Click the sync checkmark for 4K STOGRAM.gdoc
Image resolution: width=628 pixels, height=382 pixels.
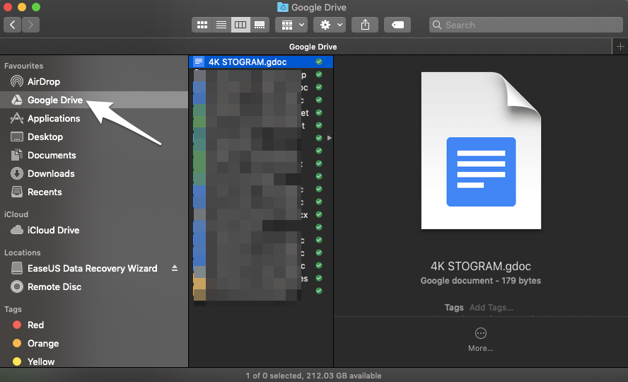319,62
